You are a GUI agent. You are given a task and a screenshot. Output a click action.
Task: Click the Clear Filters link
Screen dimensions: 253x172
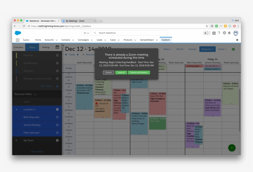tap(37, 152)
